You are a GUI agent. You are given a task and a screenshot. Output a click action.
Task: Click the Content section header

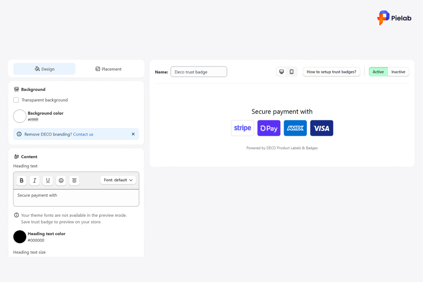[x=25, y=157]
